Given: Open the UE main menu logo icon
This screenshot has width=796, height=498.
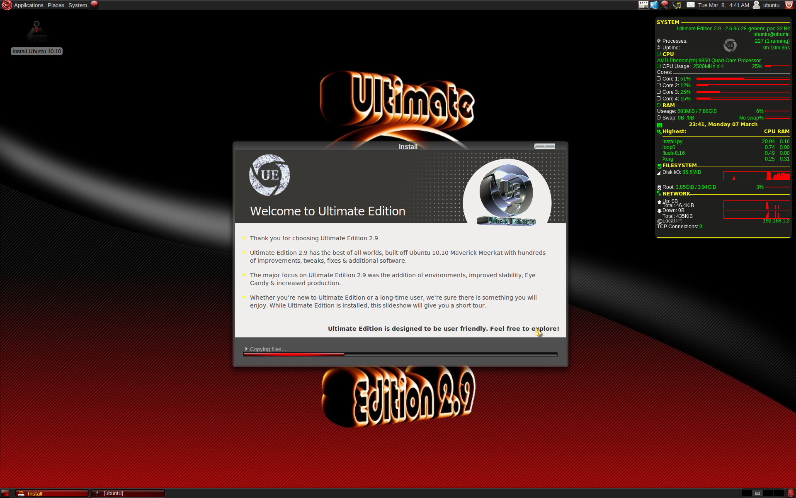Looking at the screenshot, I should click(7, 5).
